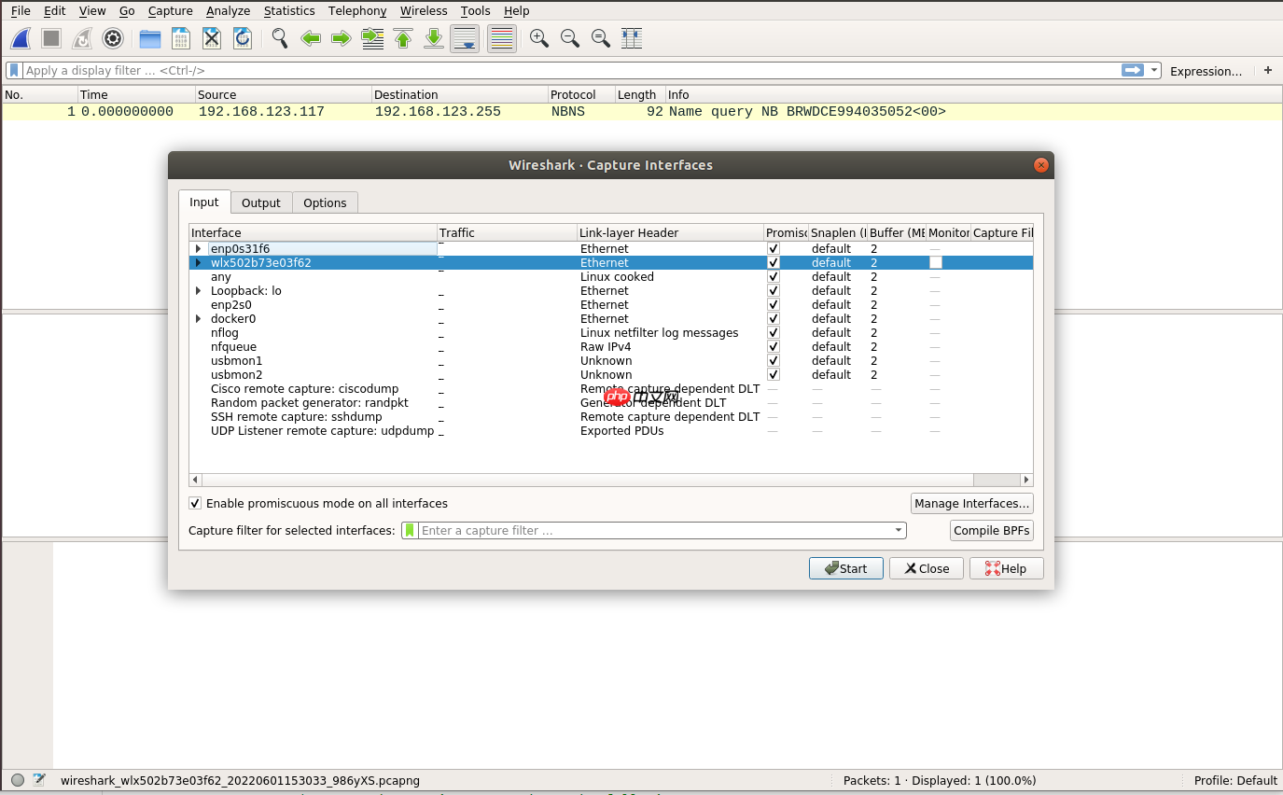The height and width of the screenshot is (795, 1283).
Task: Enable monitor mode for wlx502b73e03f62
Action: [935, 263]
